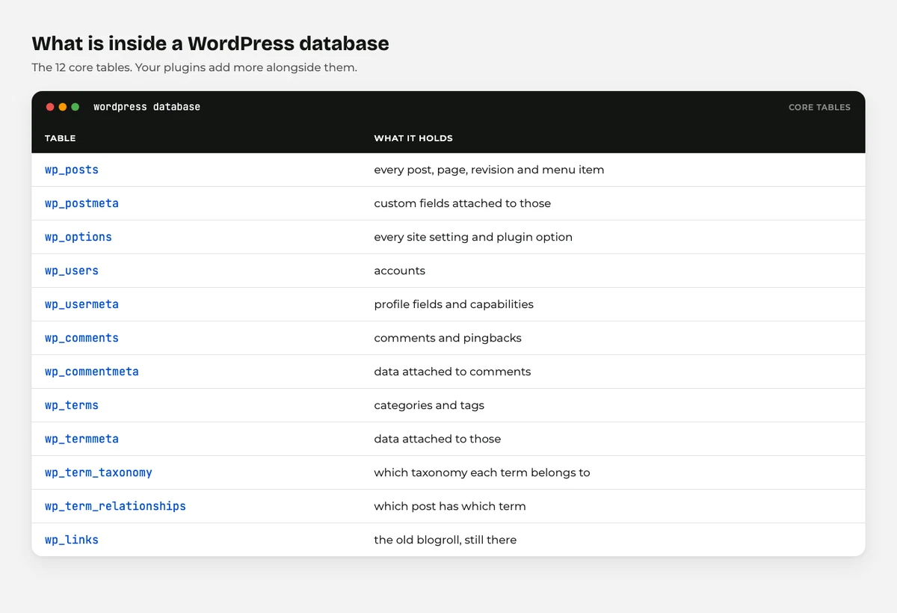Click 'data attached to comments' description
This screenshot has height=613, width=897.
pos(452,372)
